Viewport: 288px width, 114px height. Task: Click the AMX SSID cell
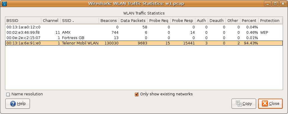(x=66, y=33)
